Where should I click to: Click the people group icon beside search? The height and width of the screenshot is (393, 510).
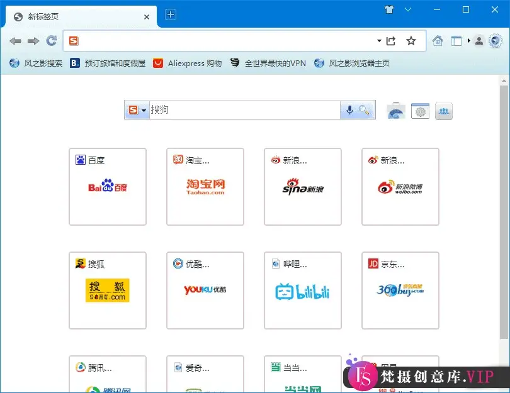point(444,111)
